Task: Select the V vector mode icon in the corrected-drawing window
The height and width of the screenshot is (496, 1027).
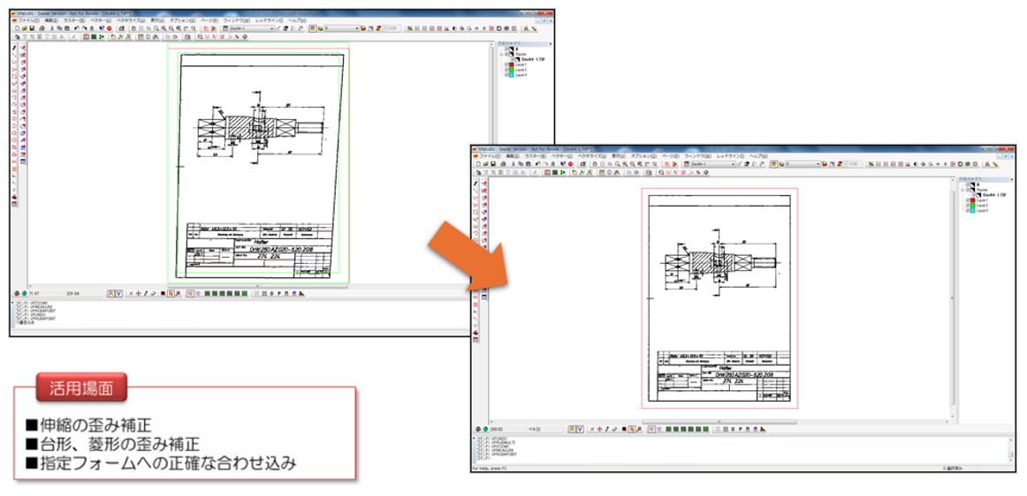Action: click(580, 429)
